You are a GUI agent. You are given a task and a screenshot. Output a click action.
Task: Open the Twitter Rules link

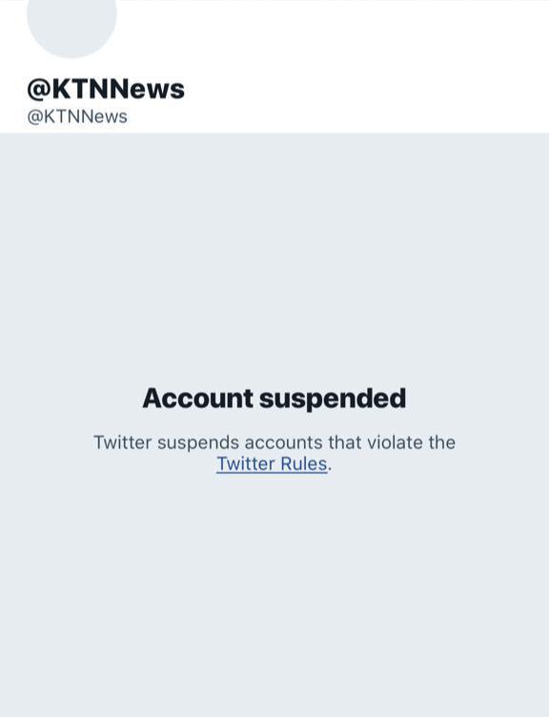click(272, 464)
